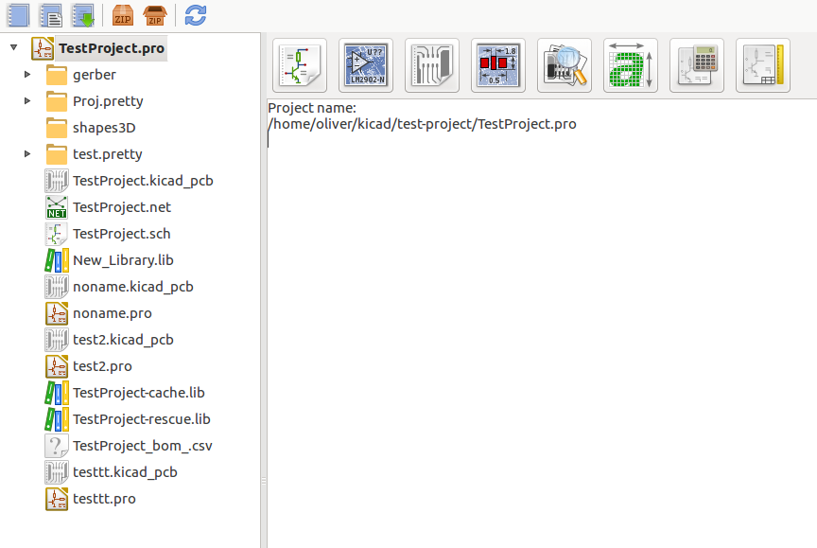The width and height of the screenshot is (817, 548).
Task: Click the shapes3D folder icon
Action: tap(57, 128)
